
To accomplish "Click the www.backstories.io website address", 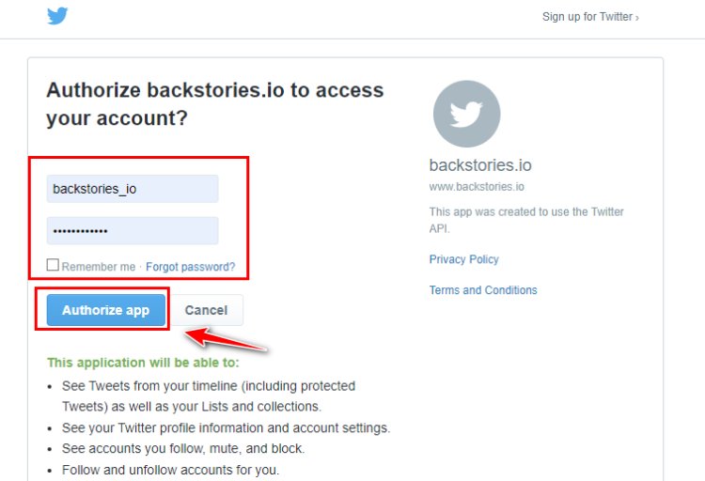I will click(x=477, y=187).
